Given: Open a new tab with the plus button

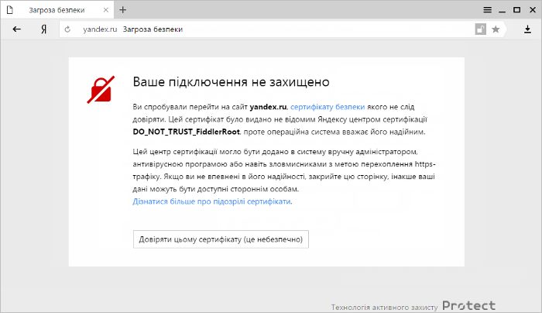Looking at the screenshot, I should click(122, 9).
